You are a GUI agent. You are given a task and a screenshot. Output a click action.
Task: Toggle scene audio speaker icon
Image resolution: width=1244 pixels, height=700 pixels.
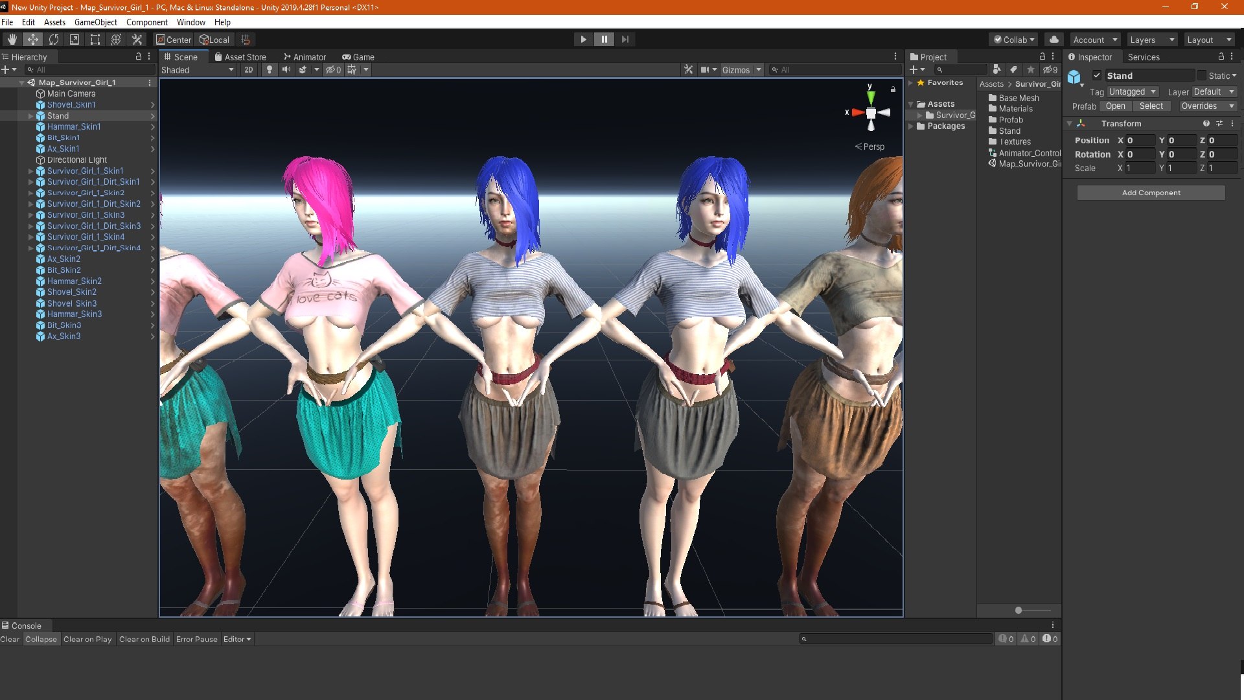(x=286, y=70)
